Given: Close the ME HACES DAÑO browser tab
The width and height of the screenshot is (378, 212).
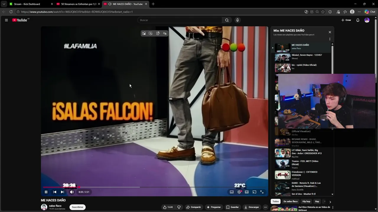Looking at the screenshot, I should [146, 4].
